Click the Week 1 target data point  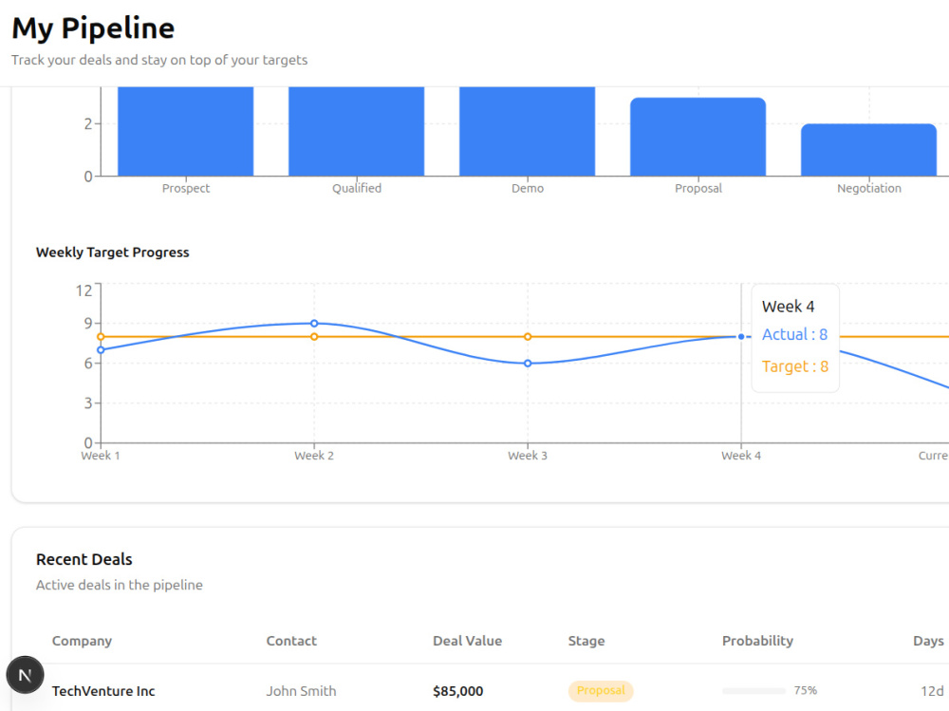coord(102,337)
